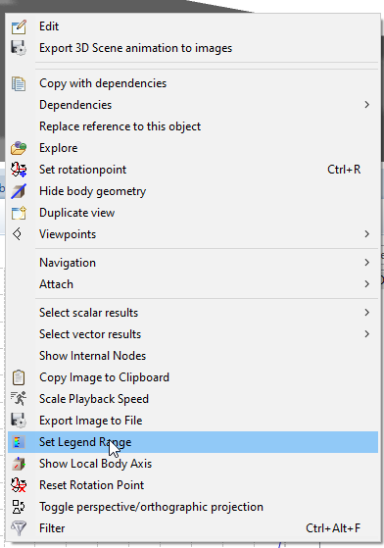Viewport: 384px width, 548px height.
Task: Click the Export 3D Scene animation icon
Action: click(x=19, y=48)
